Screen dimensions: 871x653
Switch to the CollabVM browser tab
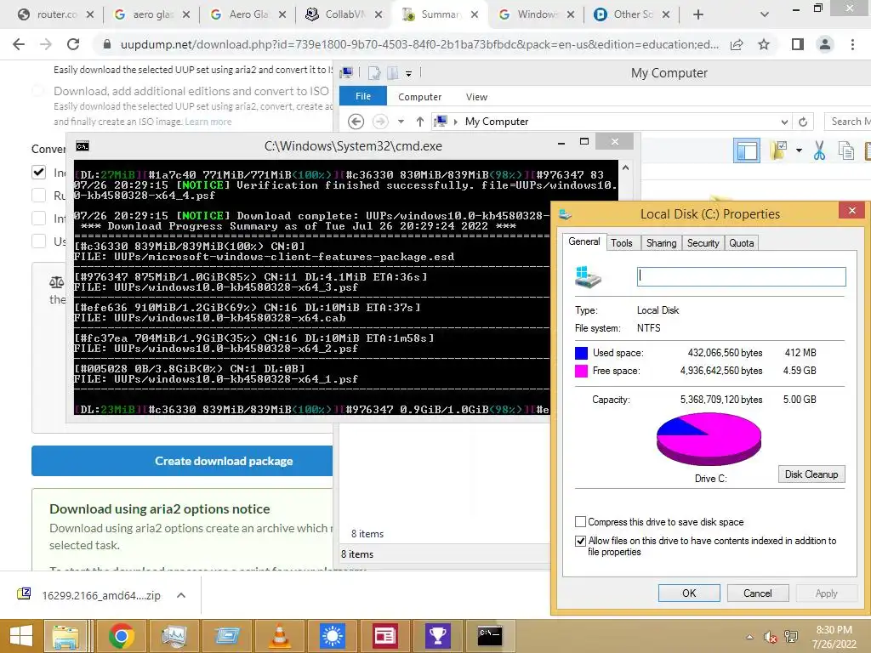click(x=344, y=14)
